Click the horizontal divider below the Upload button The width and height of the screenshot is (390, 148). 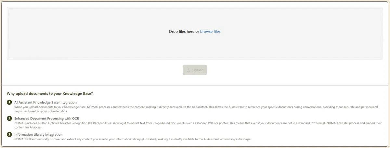[x=195, y=85]
